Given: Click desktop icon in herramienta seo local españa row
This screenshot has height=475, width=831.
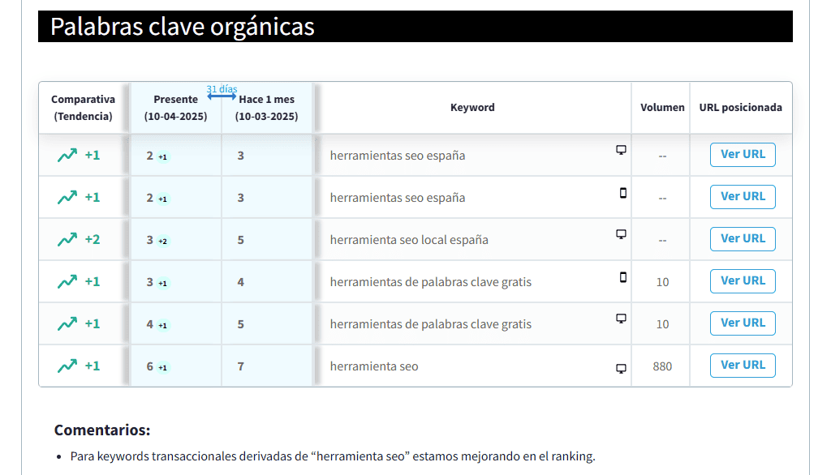Looking at the screenshot, I should click(621, 234).
